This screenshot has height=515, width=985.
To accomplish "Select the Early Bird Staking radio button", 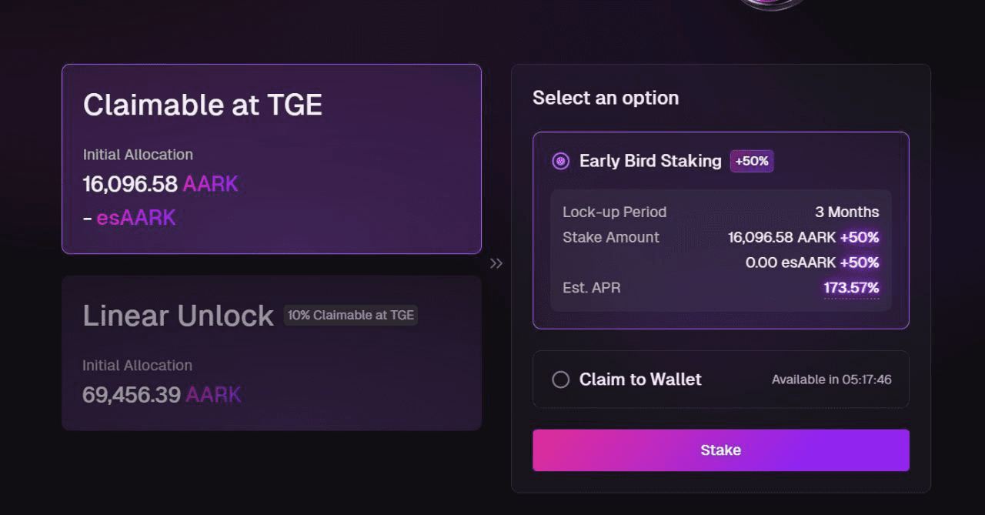I will (561, 161).
